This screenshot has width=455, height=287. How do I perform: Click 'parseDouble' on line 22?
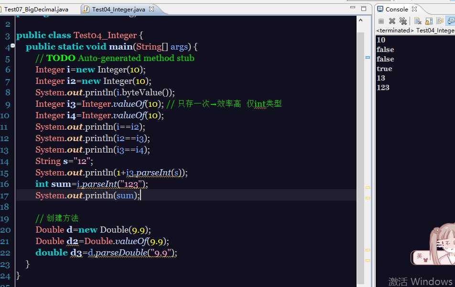coord(121,253)
